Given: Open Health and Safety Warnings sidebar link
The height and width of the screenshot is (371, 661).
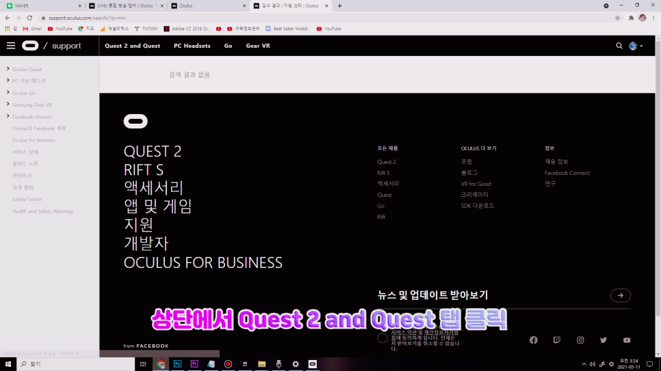Looking at the screenshot, I should (x=42, y=211).
